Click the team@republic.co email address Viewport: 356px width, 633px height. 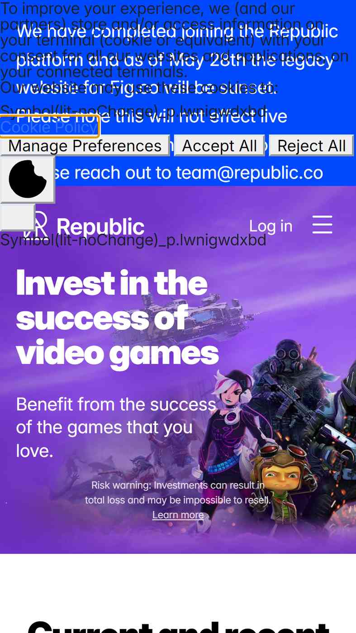click(x=249, y=172)
